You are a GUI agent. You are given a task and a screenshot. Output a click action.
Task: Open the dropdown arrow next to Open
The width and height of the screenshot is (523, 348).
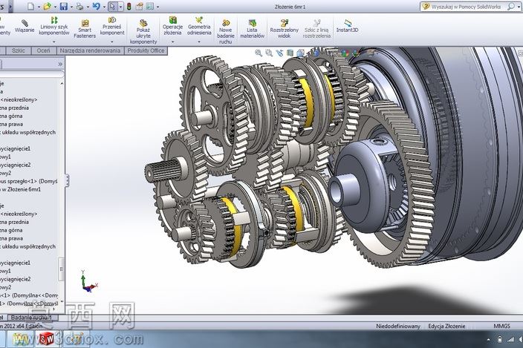coord(55,7)
